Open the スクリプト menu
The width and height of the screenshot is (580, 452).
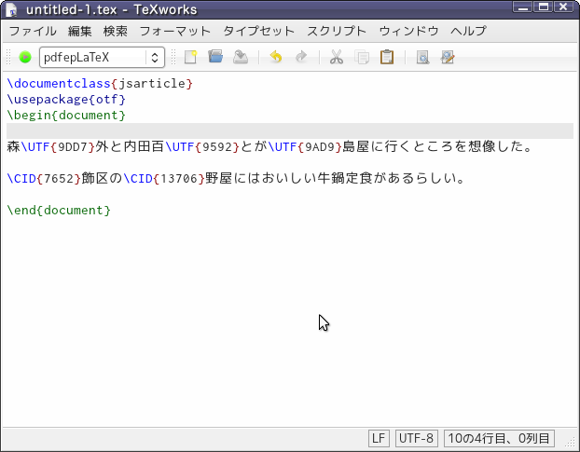[337, 31]
